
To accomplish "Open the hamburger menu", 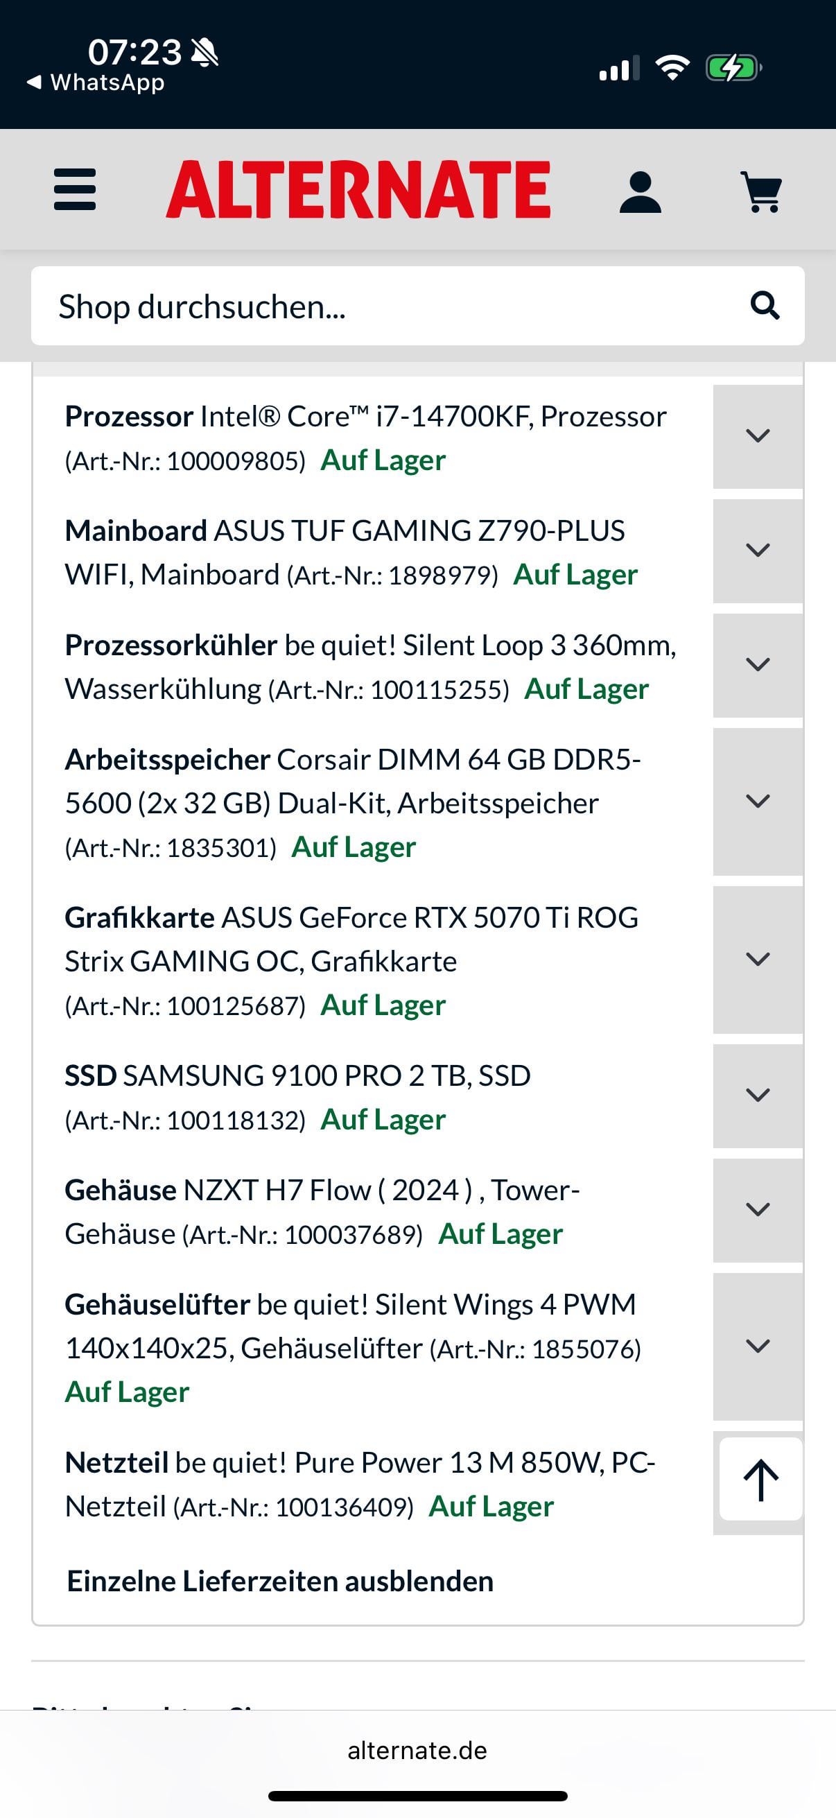I will 75,189.
